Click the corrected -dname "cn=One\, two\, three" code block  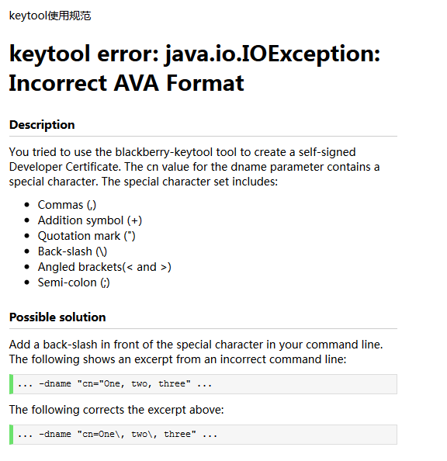203,435
